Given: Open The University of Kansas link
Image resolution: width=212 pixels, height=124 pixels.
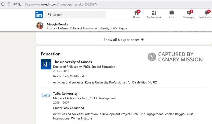Looking at the screenshot, I should point(72,62).
